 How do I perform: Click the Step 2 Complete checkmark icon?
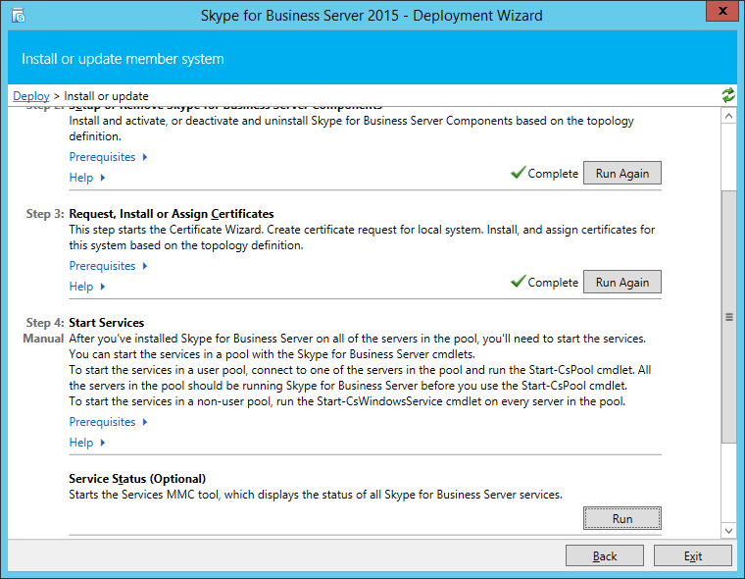point(518,172)
